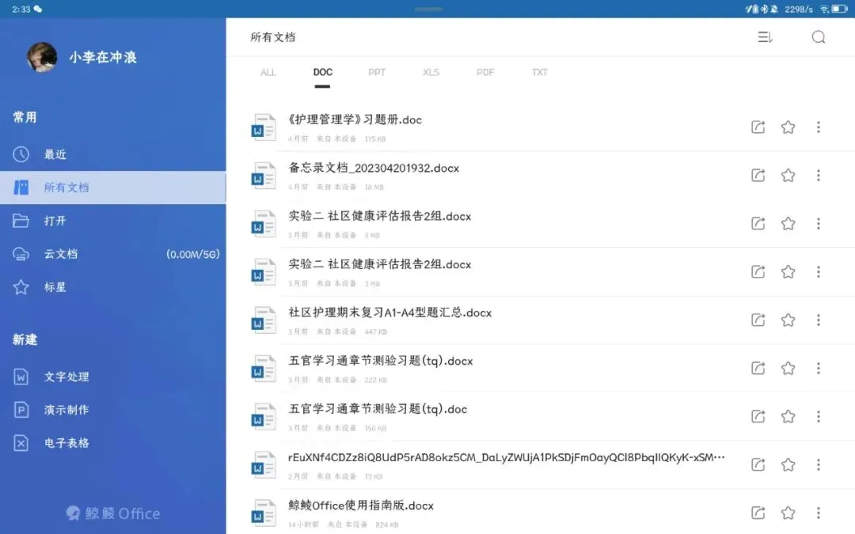Image resolution: width=855 pixels, height=534 pixels.
Task: Click Word icon of 《护理管理学》习题册.doc
Action: click(264, 127)
